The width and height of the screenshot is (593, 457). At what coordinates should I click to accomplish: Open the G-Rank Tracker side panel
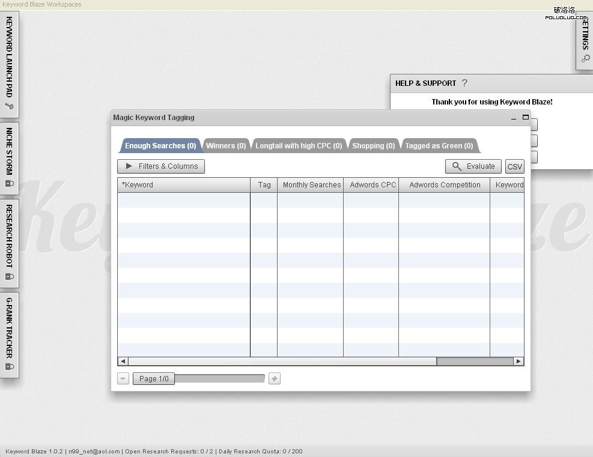click(9, 334)
